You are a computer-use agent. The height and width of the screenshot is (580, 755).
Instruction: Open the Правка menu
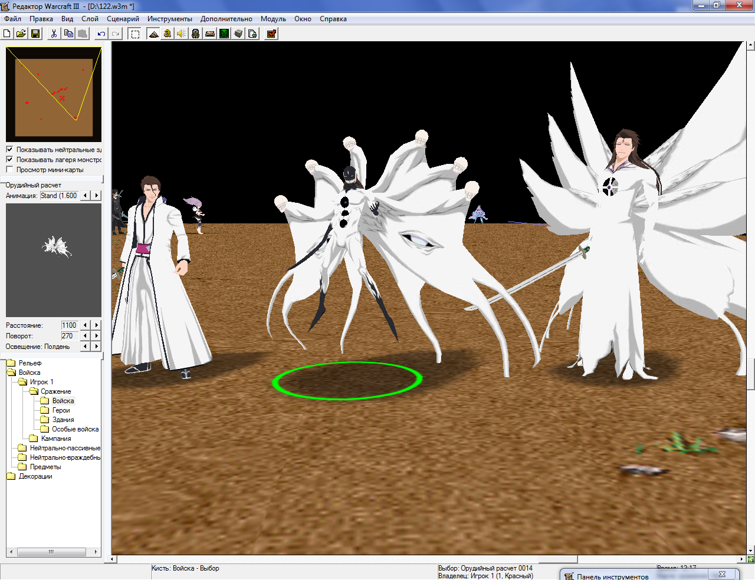tap(41, 19)
